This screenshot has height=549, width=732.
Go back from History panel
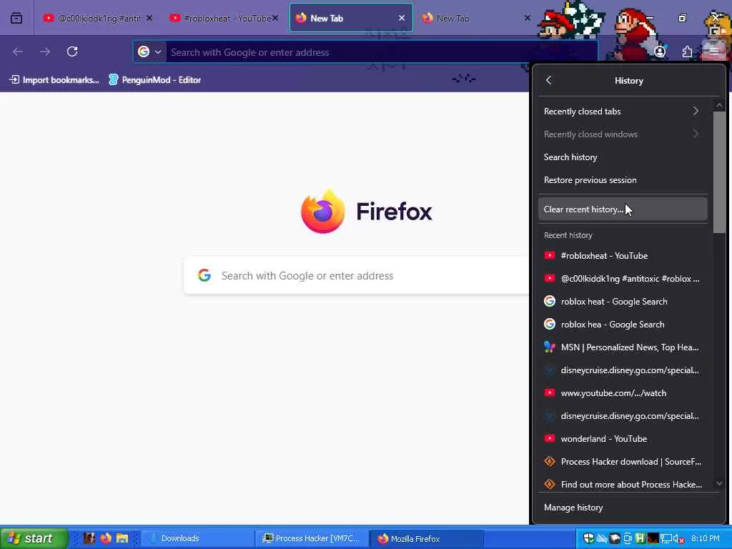(x=548, y=80)
